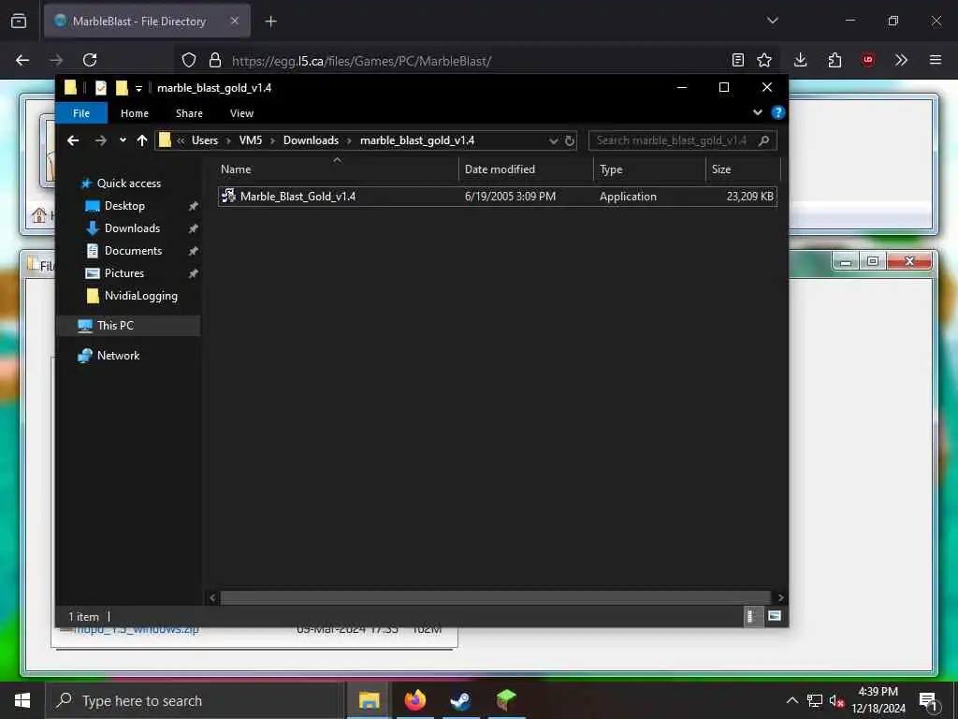Select Network in navigation pane
Screen dimensions: 958x719
click(x=118, y=356)
